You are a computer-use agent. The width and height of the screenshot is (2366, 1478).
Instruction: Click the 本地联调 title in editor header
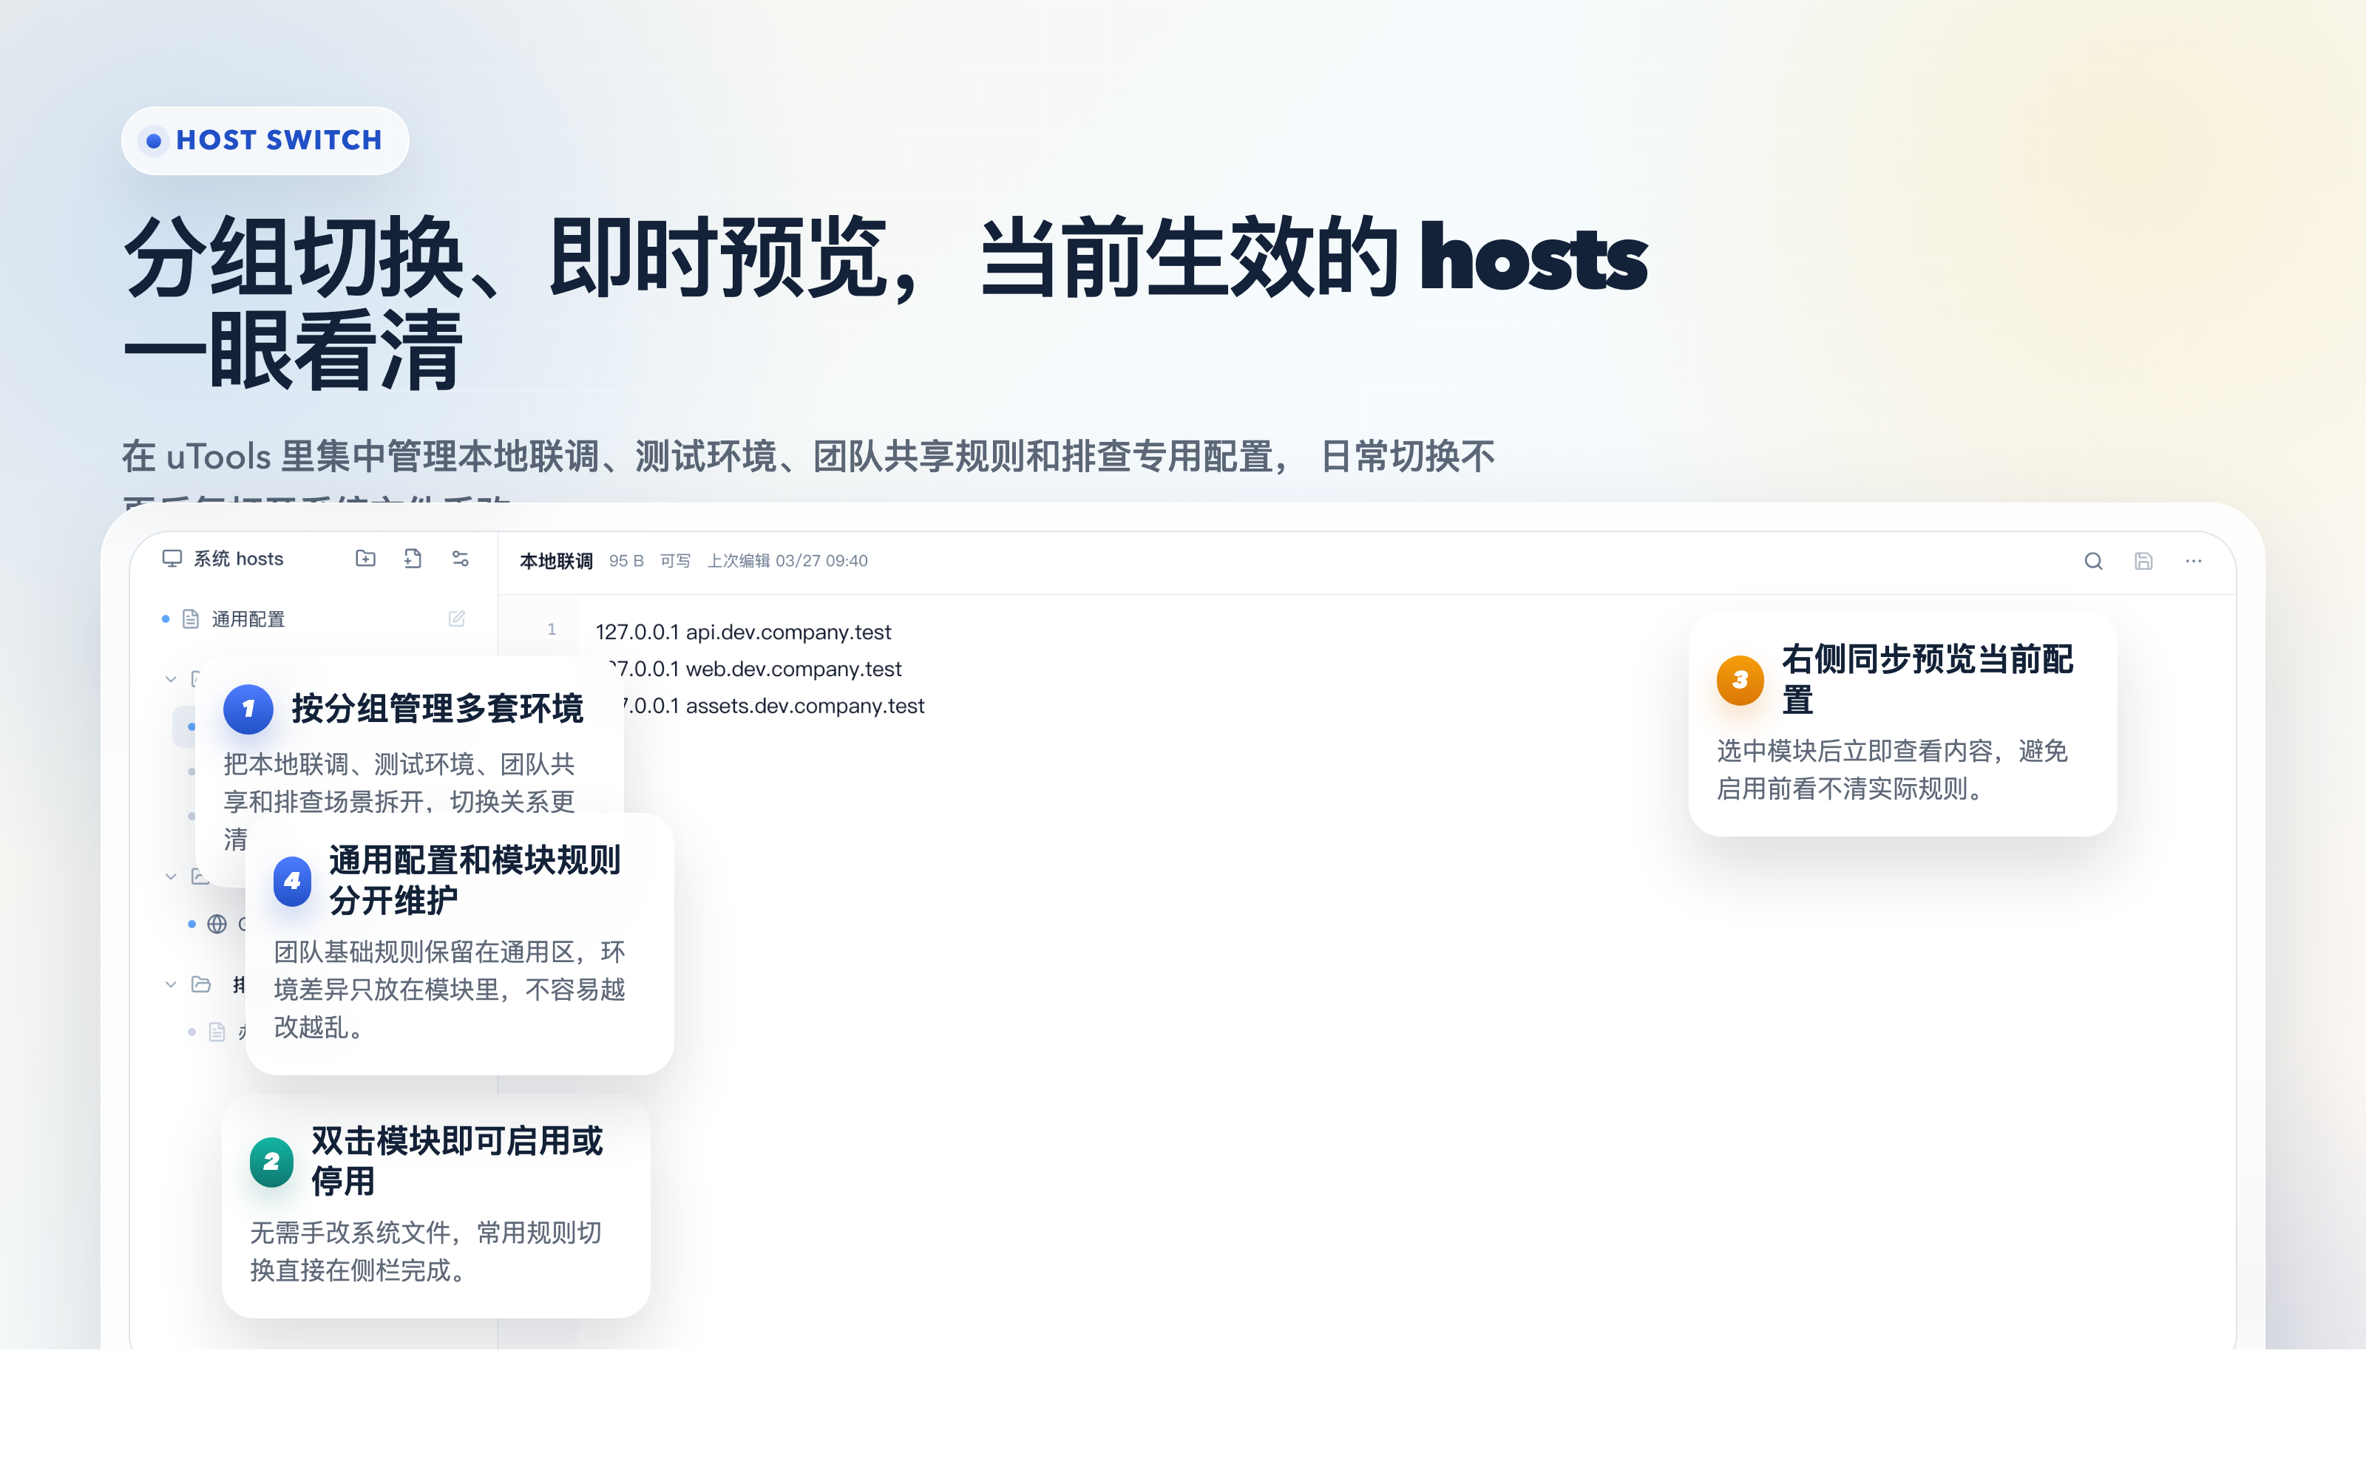click(555, 561)
